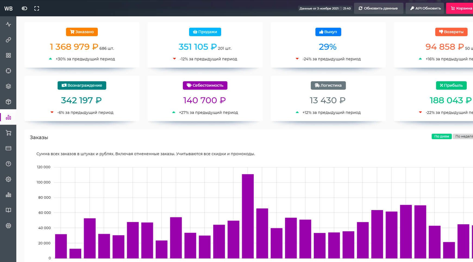Click the tallest purple bar in chart
Screen dimensions: 473x262
248,216
